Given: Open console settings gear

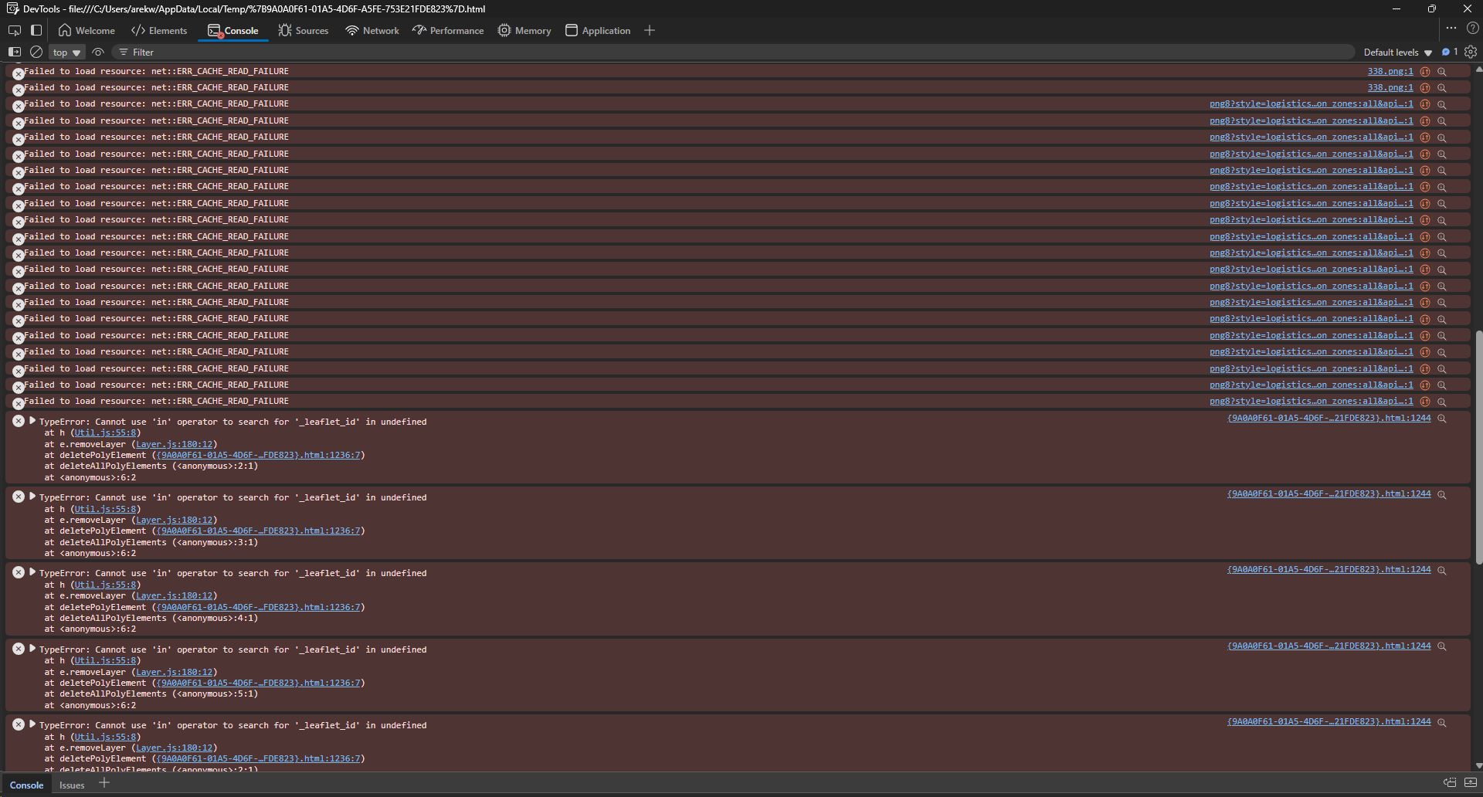Looking at the screenshot, I should (1471, 52).
